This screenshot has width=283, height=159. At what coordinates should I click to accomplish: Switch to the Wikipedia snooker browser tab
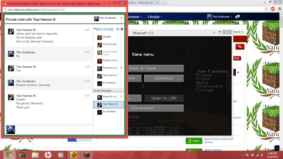[142, 3]
